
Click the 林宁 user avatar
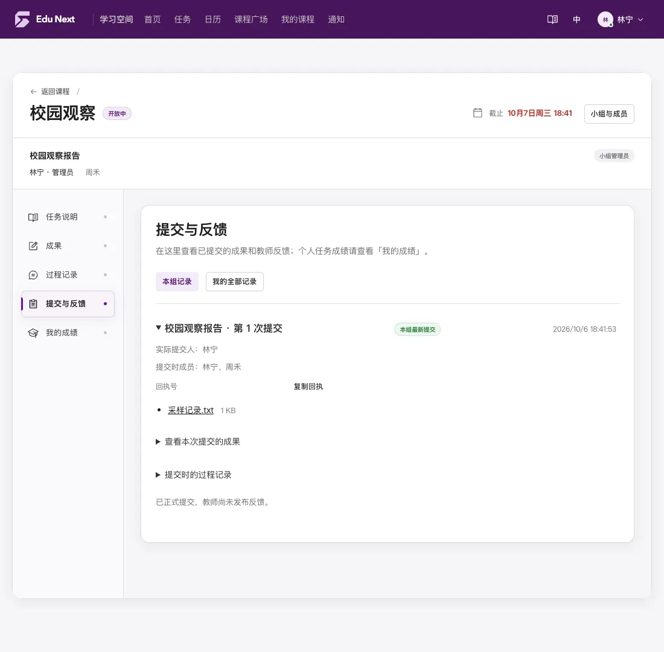point(605,19)
